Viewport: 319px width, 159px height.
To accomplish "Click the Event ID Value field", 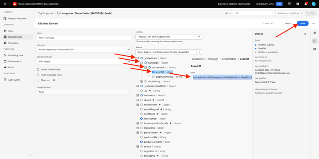I will click(x=221, y=78).
